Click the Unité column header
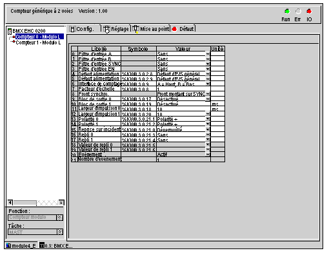The width and height of the screenshot is (329, 253). pyautogui.click(x=217, y=49)
